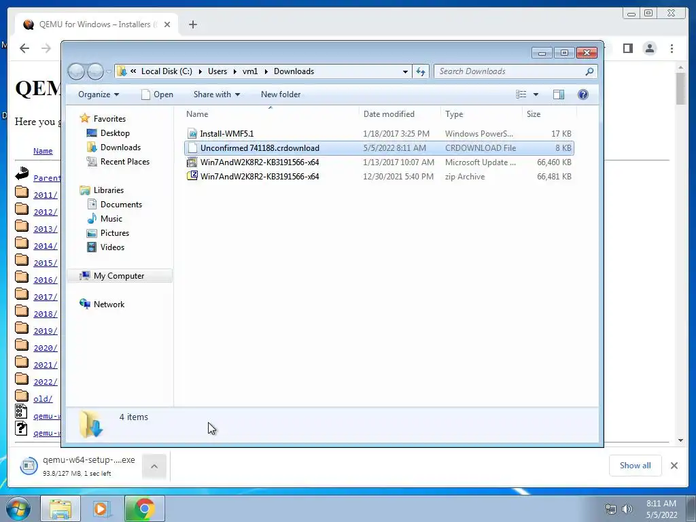Toggle Chrome side panel icon

click(627, 48)
